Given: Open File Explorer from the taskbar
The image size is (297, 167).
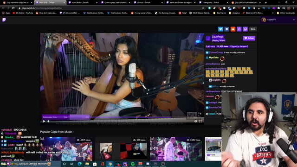Looking at the screenshot, I should click(x=87, y=164).
